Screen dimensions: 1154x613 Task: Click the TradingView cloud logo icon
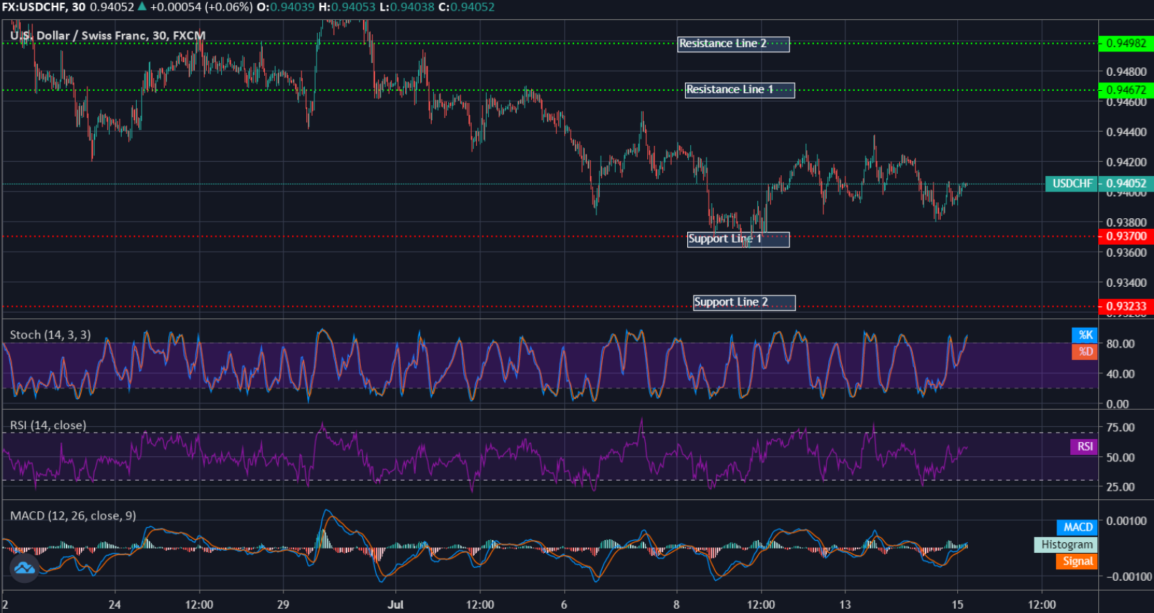24,569
